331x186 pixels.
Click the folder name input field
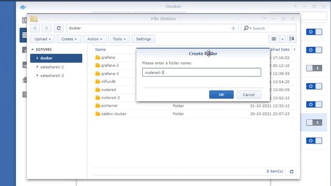click(x=202, y=72)
